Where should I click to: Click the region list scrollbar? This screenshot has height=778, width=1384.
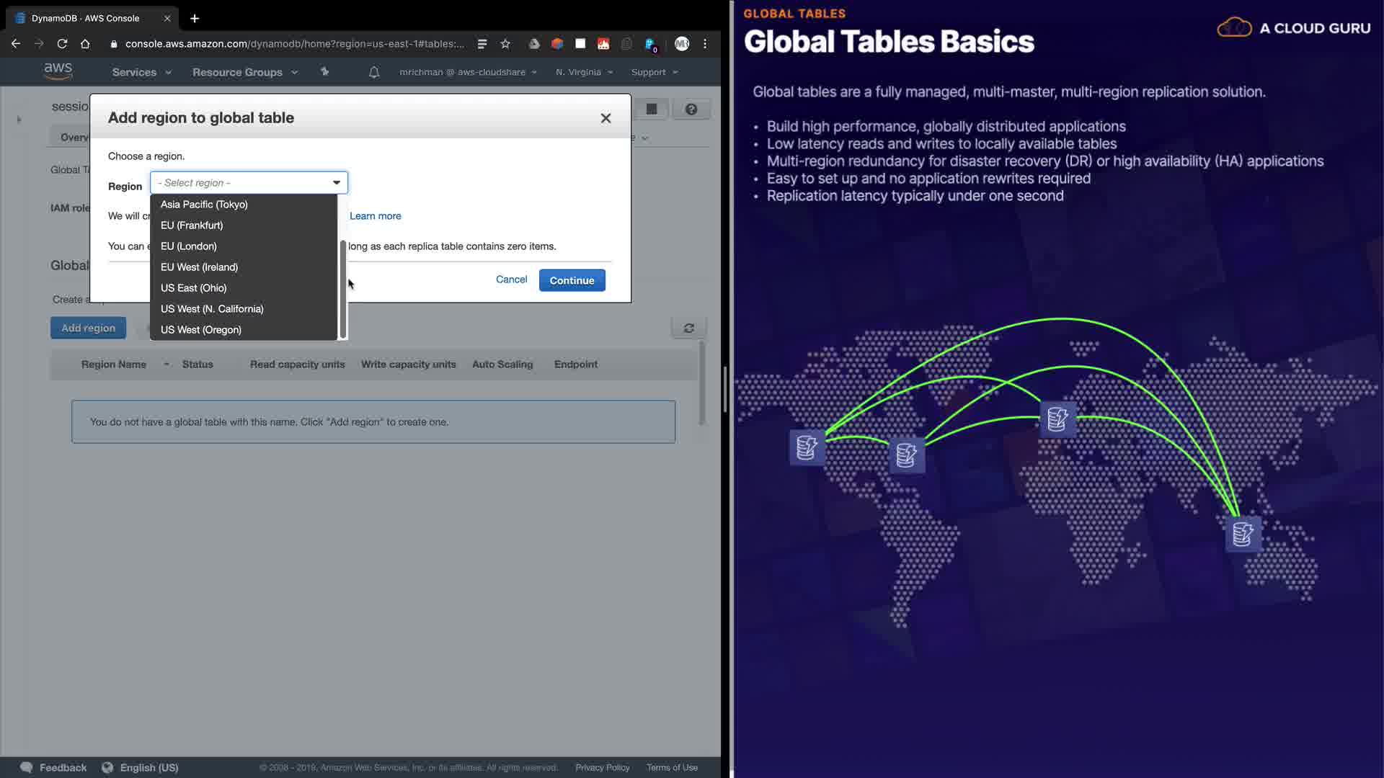(x=343, y=288)
